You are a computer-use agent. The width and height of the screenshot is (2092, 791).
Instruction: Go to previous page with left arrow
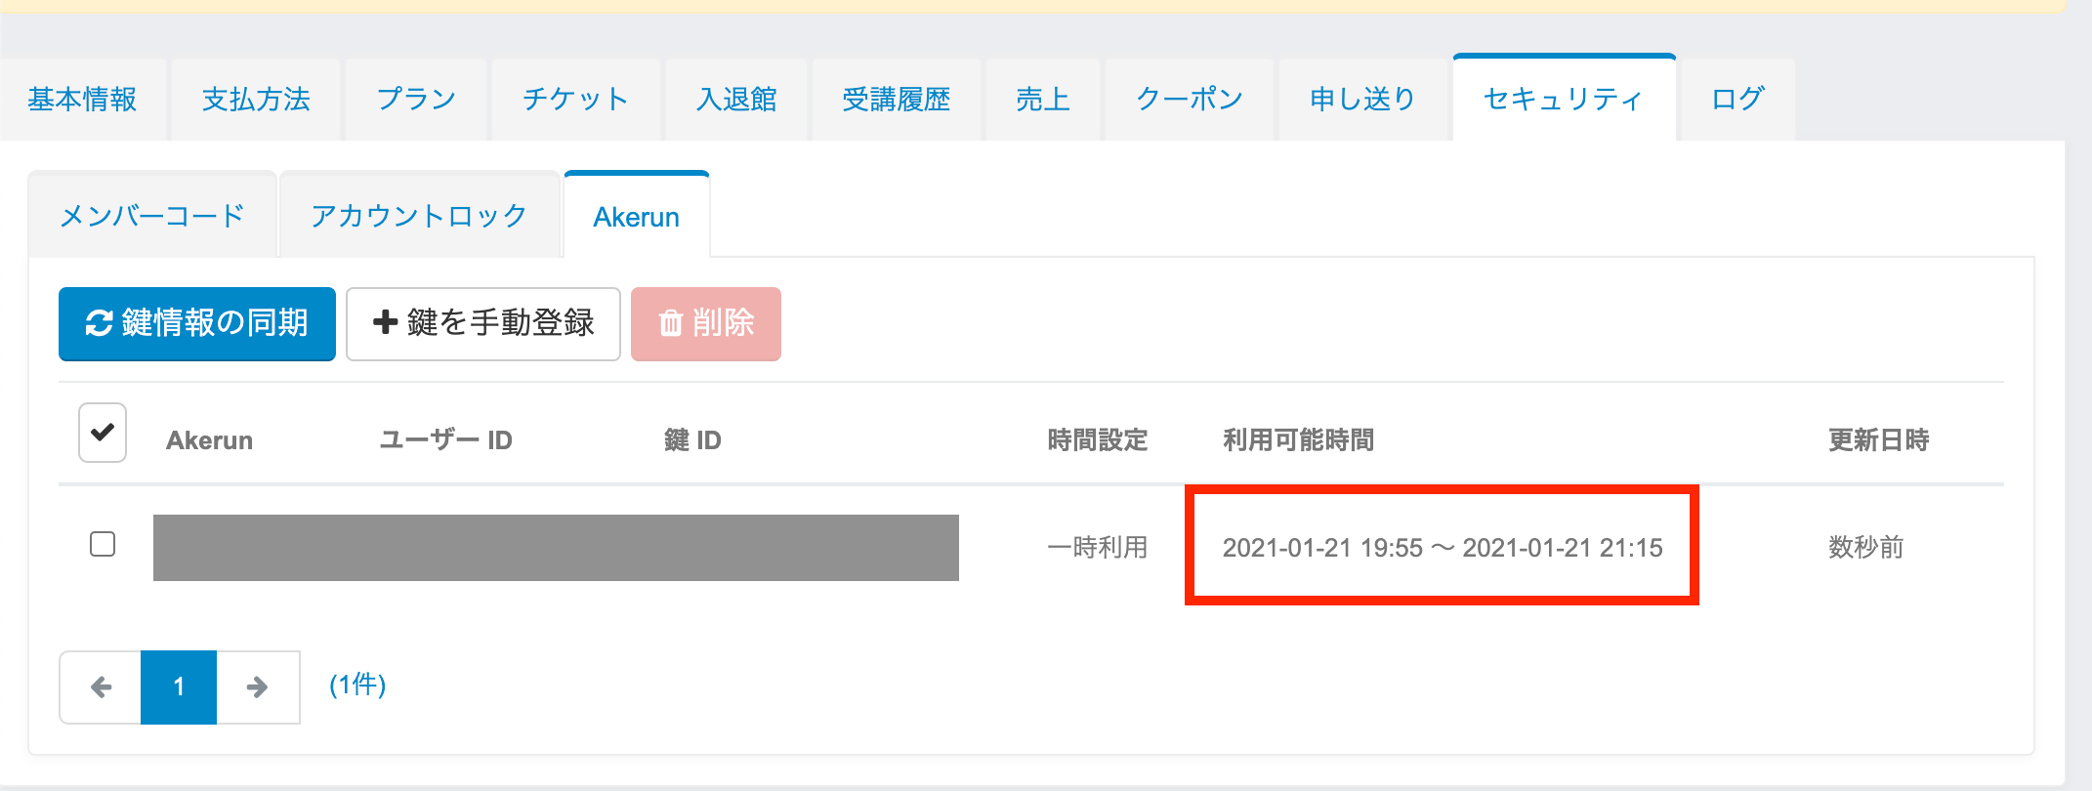tap(101, 687)
